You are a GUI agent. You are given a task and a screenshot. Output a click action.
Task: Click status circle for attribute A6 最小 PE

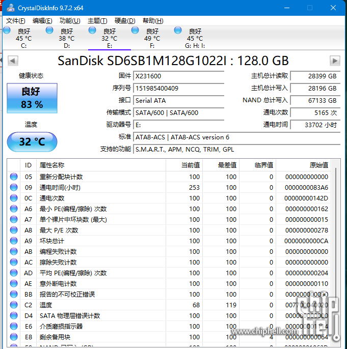tap(14, 209)
